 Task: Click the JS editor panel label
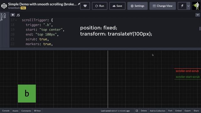tap(18, 15)
